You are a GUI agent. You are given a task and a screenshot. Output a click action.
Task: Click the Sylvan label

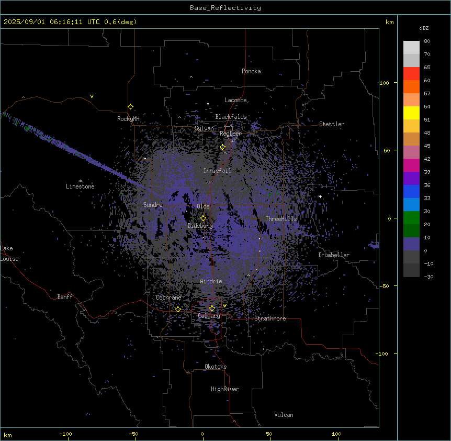coord(204,128)
